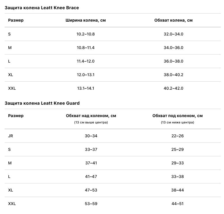Image resolution: width=224 pixels, height=214 pixels.
Task: Click the 13.1–14.1 knee width cell
Action: pyautogui.click(x=86, y=88)
